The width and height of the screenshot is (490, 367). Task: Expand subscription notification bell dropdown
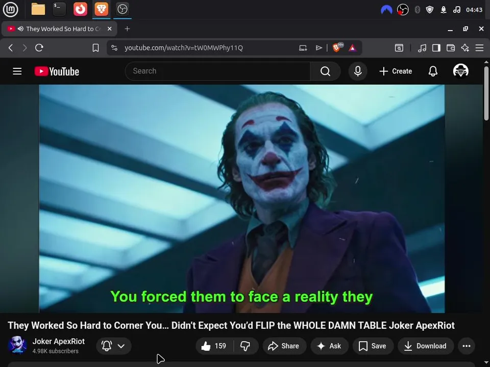pyautogui.click(x=113, y=346)
